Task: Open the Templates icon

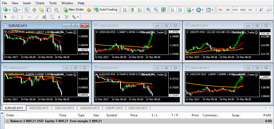Action: point(208,10)
